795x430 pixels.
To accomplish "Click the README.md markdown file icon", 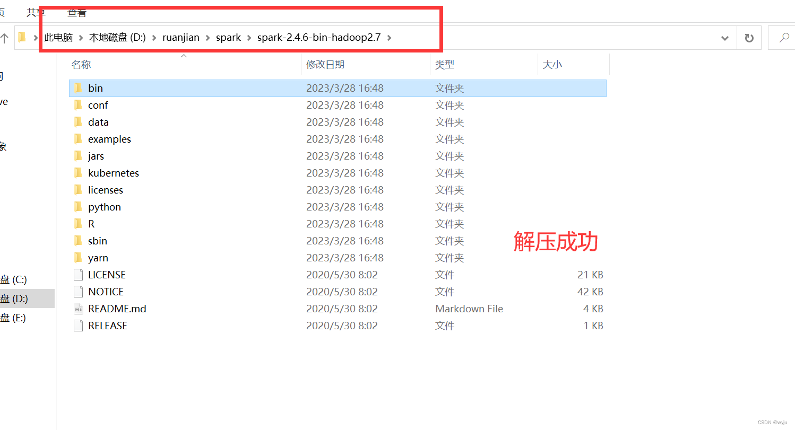I will click(x=78, y=309).
